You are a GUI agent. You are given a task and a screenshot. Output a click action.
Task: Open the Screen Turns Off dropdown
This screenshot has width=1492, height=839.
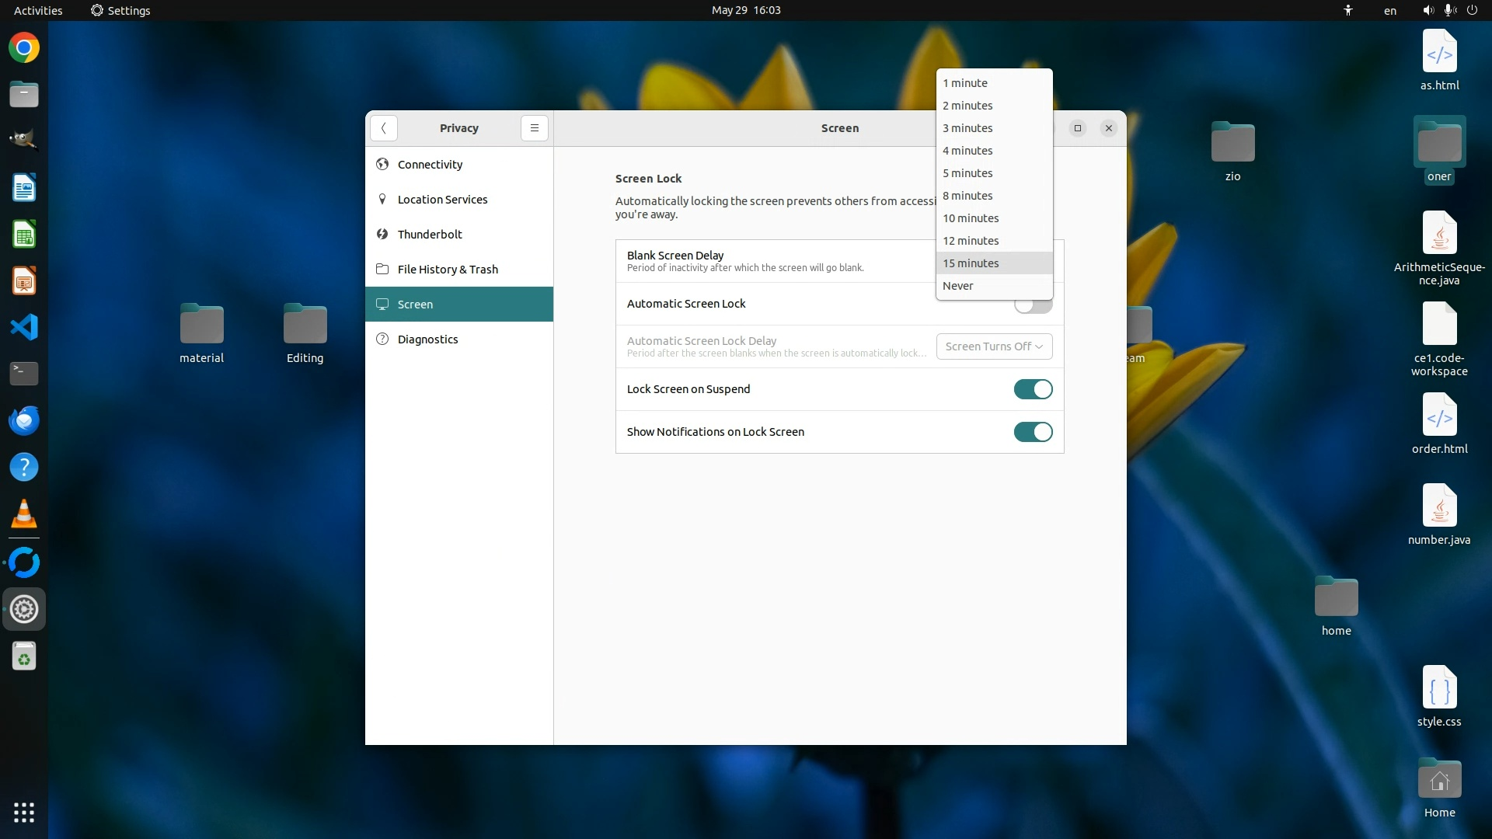994,346
